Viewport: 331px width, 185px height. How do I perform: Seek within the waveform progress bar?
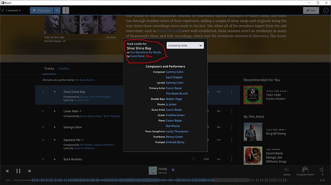pos(165,180)
